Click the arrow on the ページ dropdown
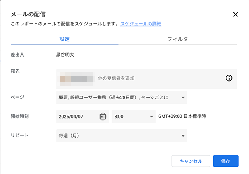The image size is (249, 174). pos(183,97)
